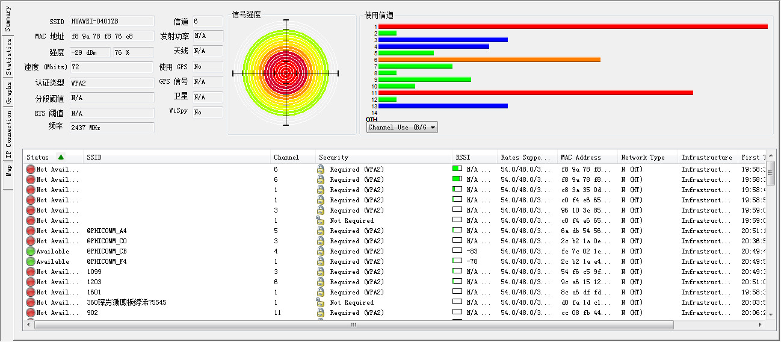
Task: Sort the list by the SSID column header
Action: [x=174, y=157]
